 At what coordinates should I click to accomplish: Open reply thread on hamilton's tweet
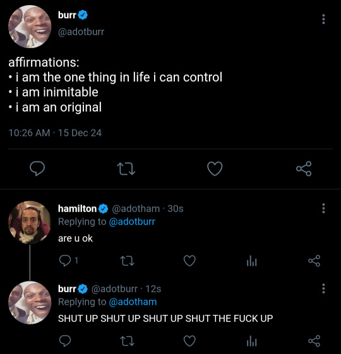(x=68, y=261)
